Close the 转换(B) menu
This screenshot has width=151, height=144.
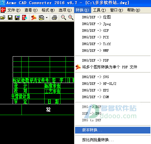pyautogui.click(x=83, y=10)
